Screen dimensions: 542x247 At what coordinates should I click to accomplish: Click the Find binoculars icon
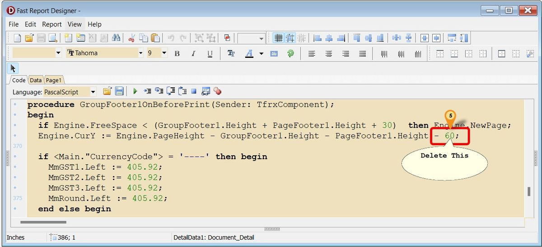[x=116, y=38]
